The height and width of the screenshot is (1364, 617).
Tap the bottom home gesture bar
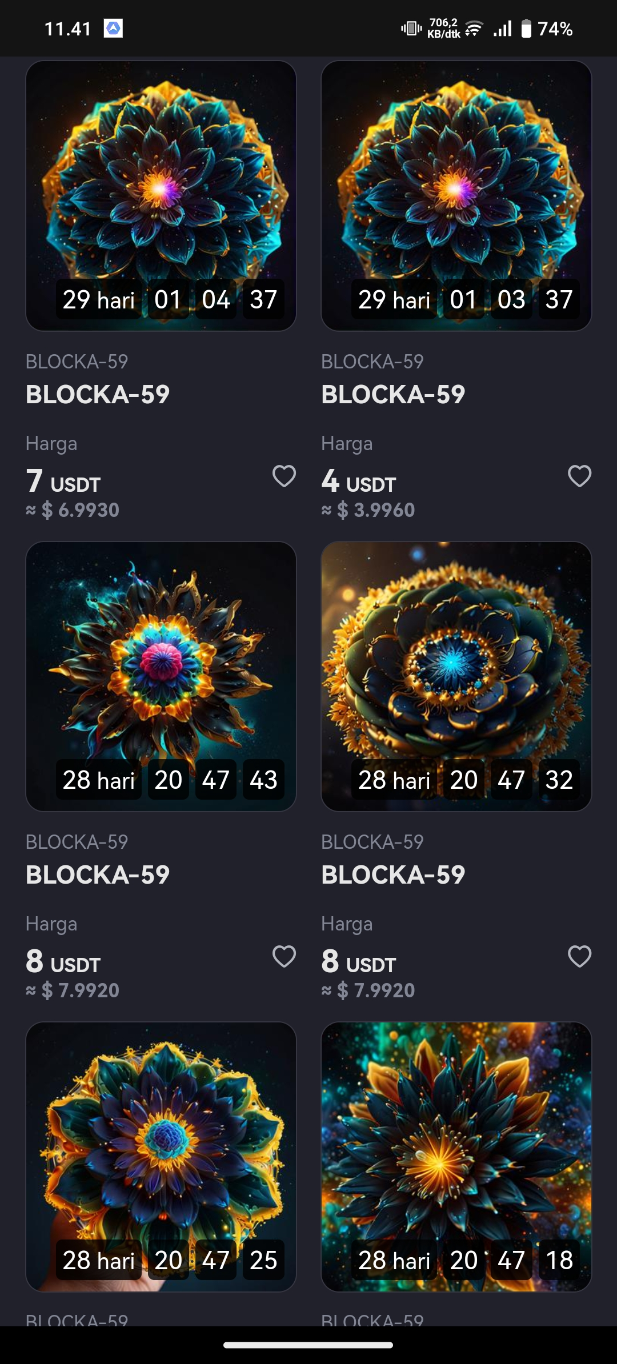click(308, 1345)
